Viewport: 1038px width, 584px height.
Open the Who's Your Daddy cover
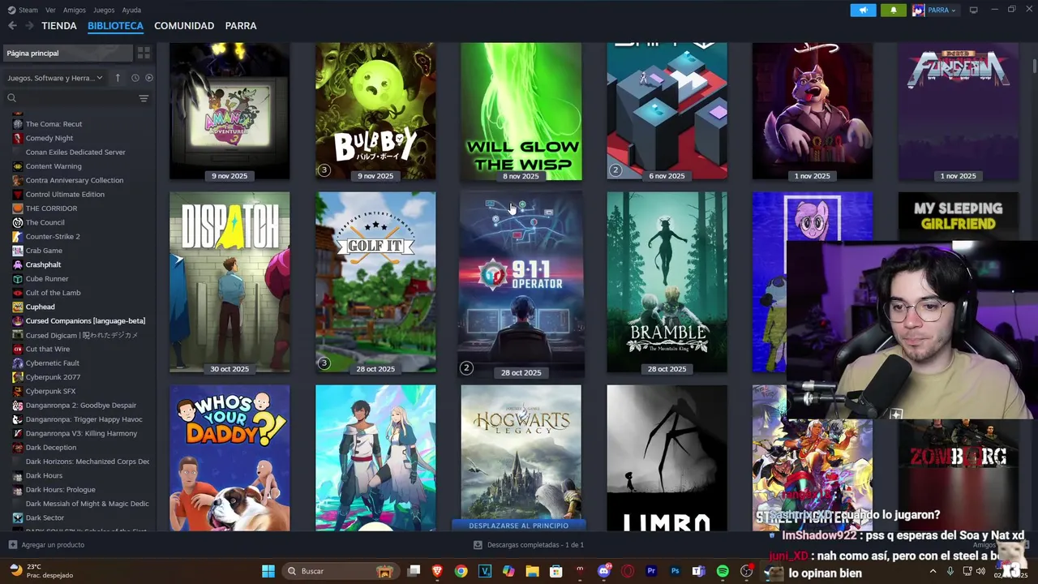click(x=229, y=458)
